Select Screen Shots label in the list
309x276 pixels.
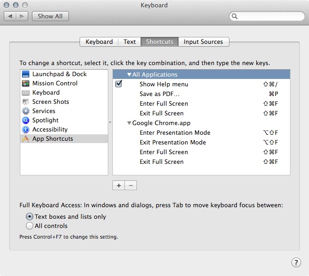tap(50, 102)
